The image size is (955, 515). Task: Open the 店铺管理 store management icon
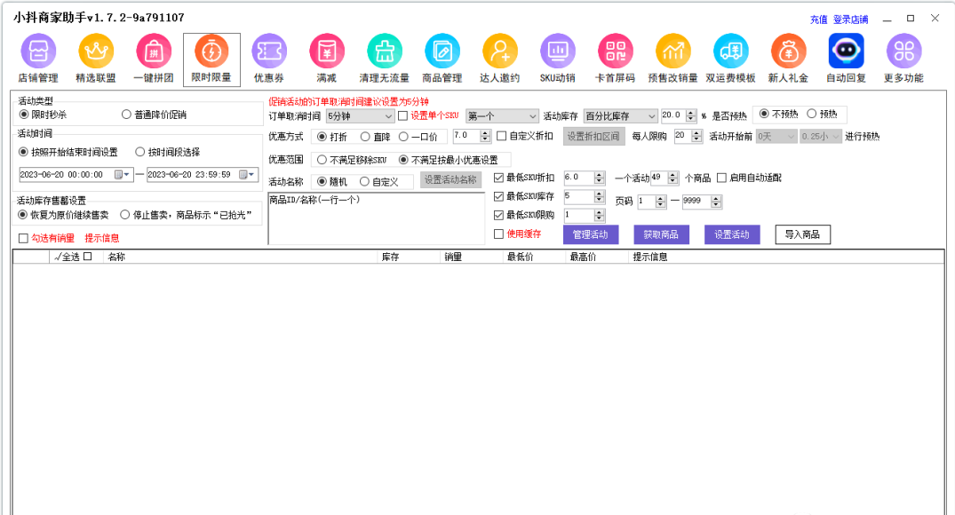[38, 51]
